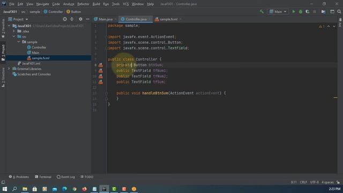Open Firefox from the taskbar
Screen dimensions: 343x193
[x=84, y=189]
